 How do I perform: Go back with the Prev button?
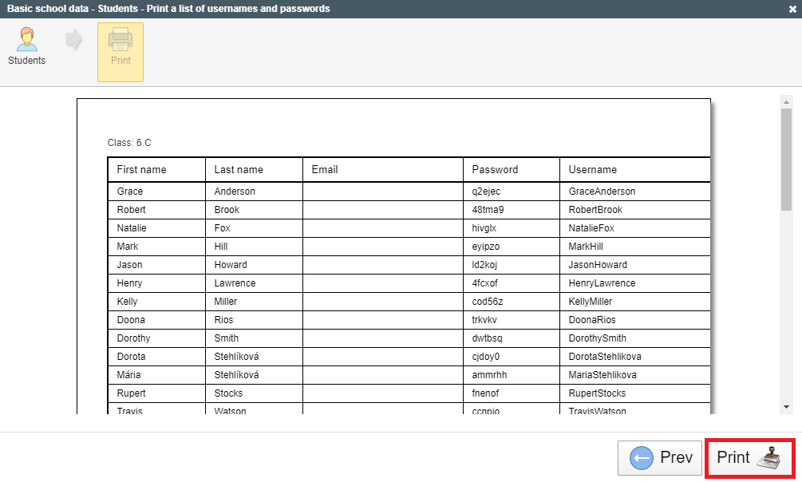click(x=660, y=458)
